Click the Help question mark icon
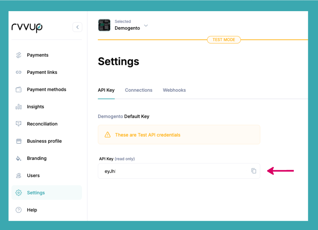The height and width of the screenshot is (230, 318). [18, 210]
